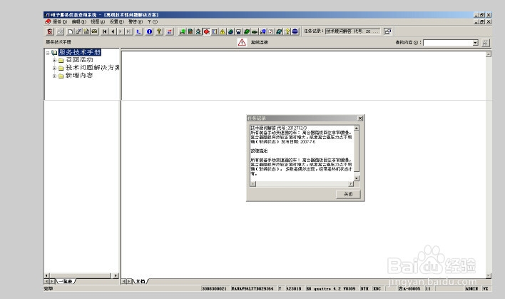Open the 查找内容 dropdown arrow
The image size is (505, 299).
tap(475, 43)
